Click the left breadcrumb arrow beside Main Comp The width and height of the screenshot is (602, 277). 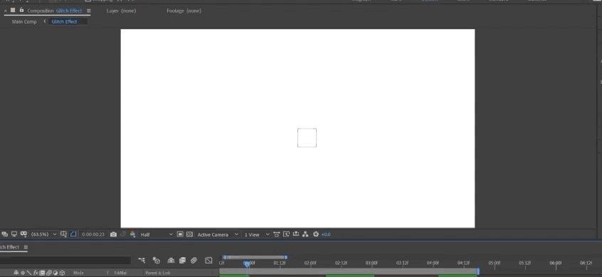[45, 21]
